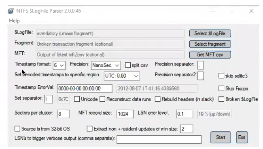Click the Timestamp ErrorVal input field
Viewport: 263px width, 149px height.
[x=85, y=88]
